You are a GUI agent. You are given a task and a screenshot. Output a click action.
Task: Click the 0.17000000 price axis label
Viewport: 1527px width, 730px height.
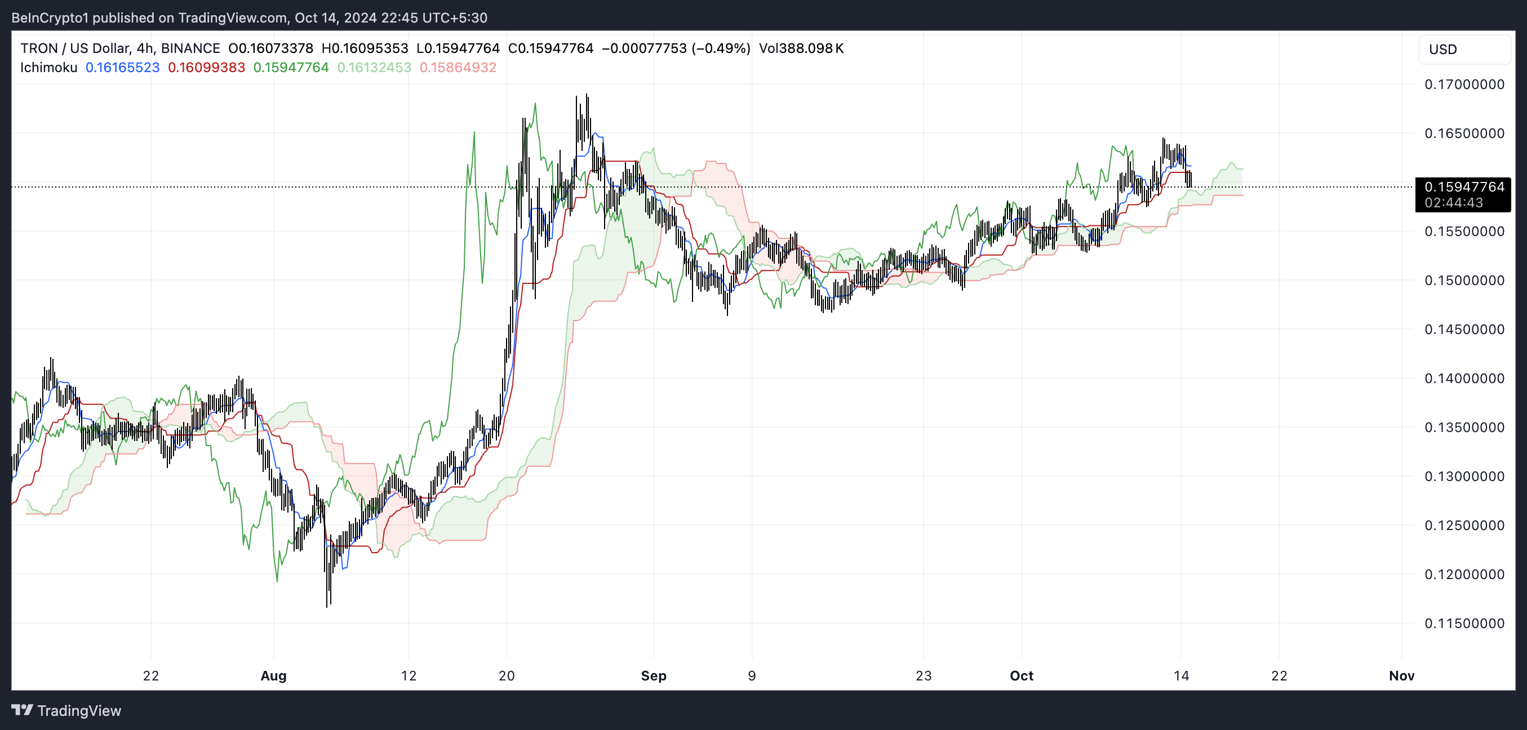point(1464,84)
